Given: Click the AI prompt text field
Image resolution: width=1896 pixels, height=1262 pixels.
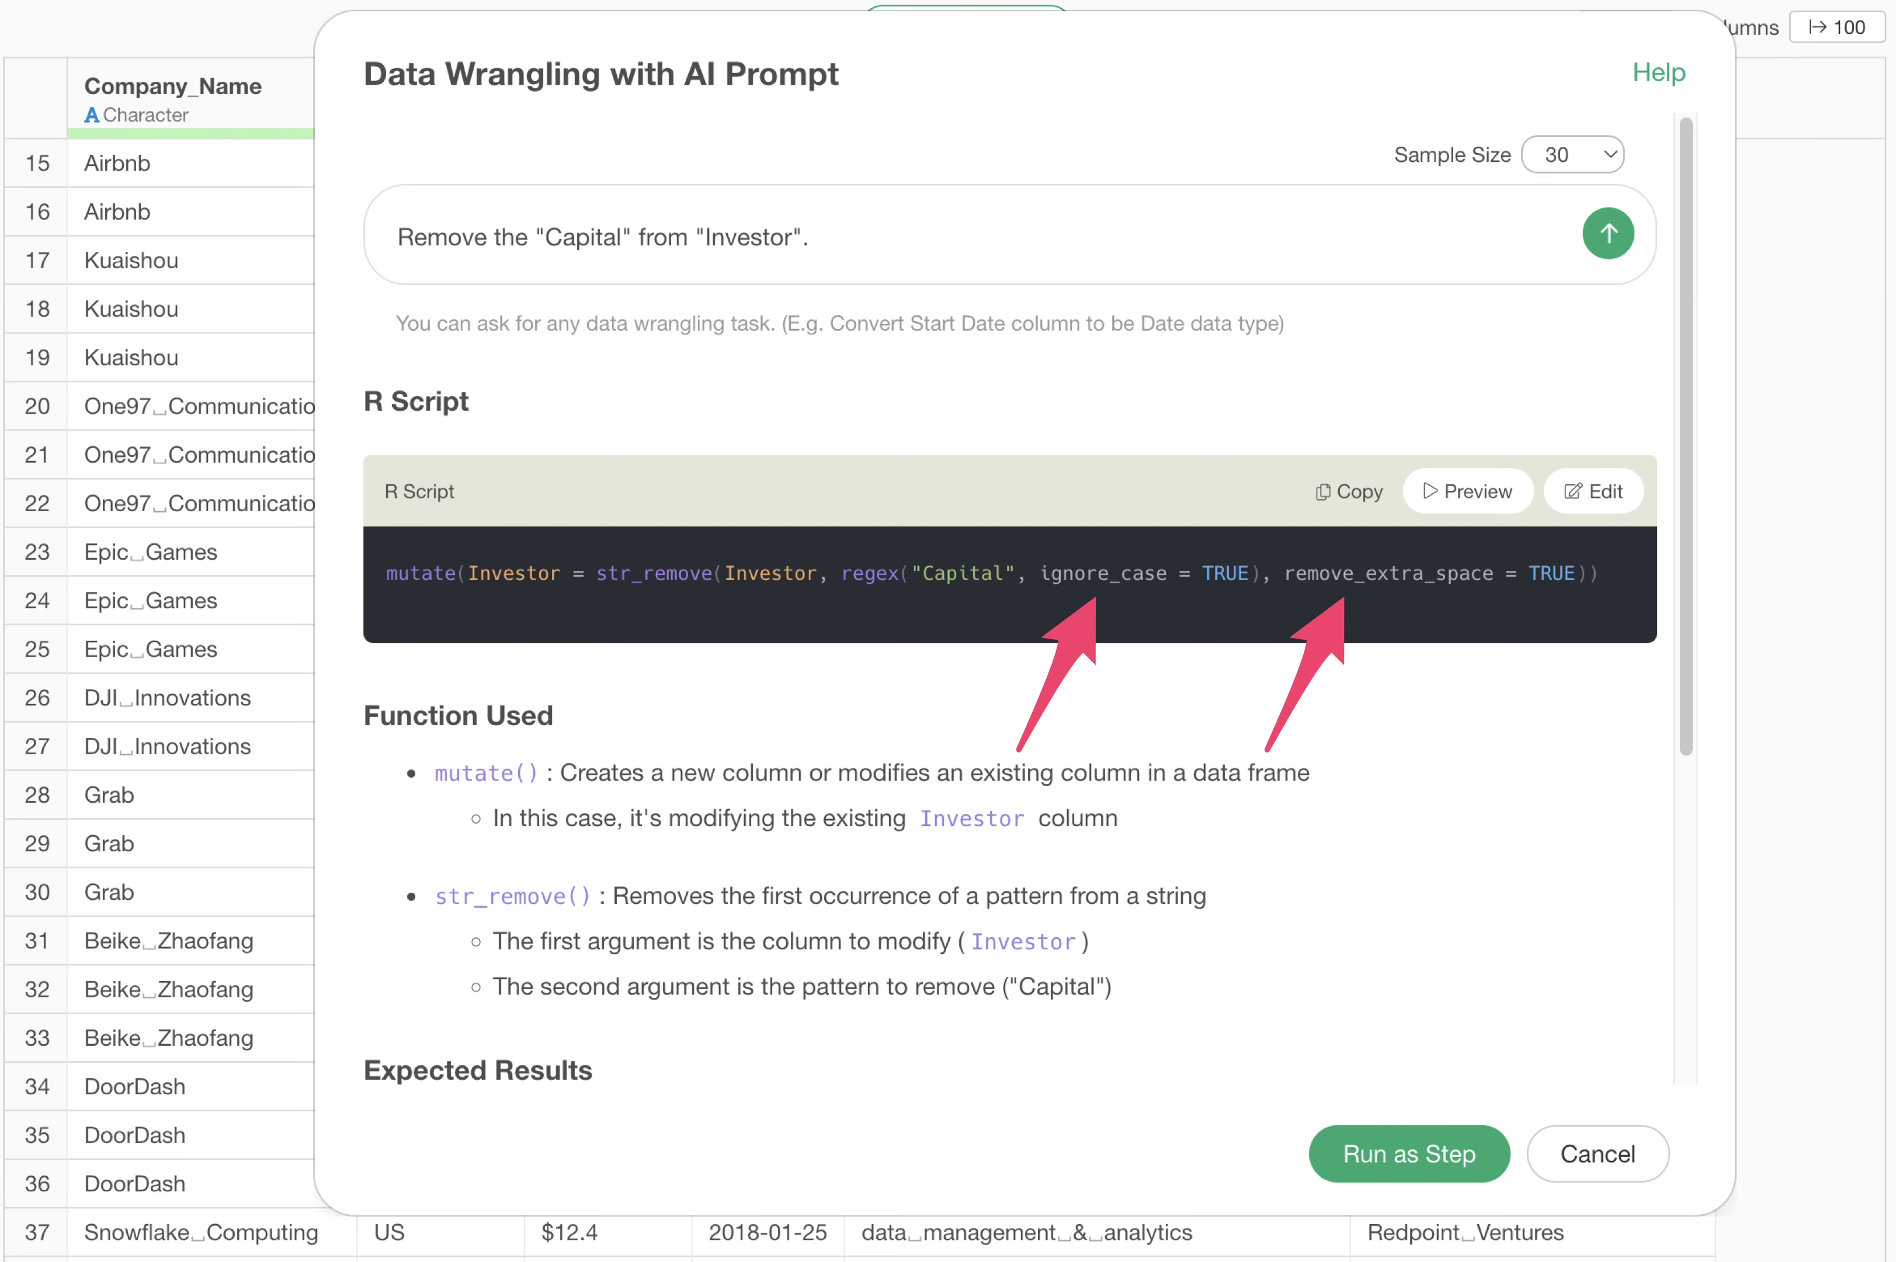Looking at the screenshot, I should pyautogui.click(x=966, y=237).
